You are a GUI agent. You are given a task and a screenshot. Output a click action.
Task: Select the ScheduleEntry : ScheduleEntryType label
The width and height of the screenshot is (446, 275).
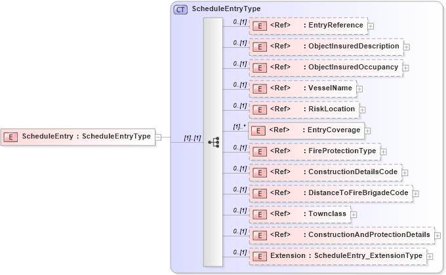(87, 136)
